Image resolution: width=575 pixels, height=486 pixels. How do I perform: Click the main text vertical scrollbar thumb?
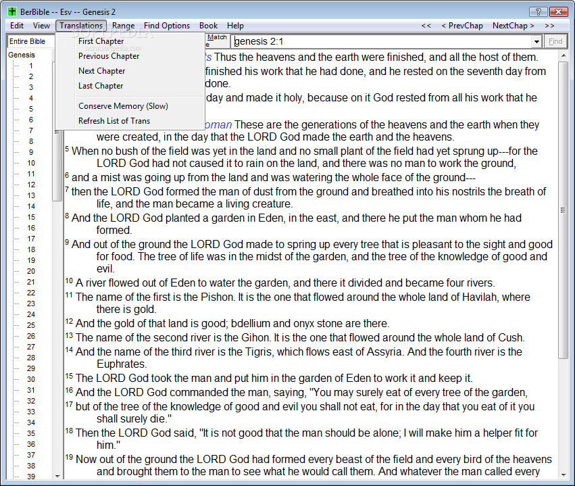coord(564,210)
